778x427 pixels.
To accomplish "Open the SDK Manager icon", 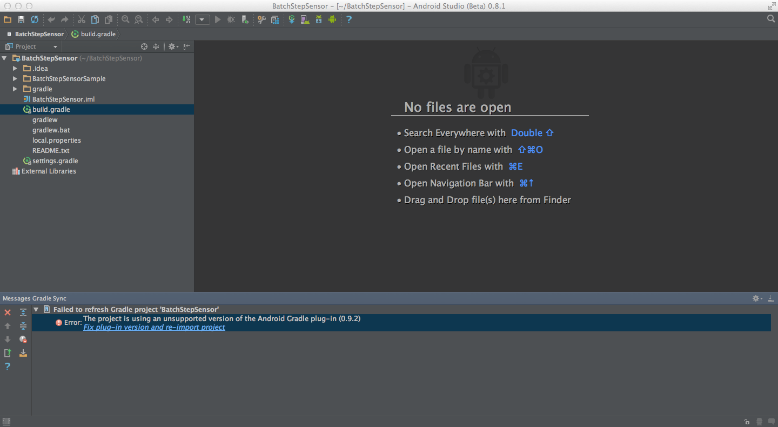I will click(x=319, y=19).
